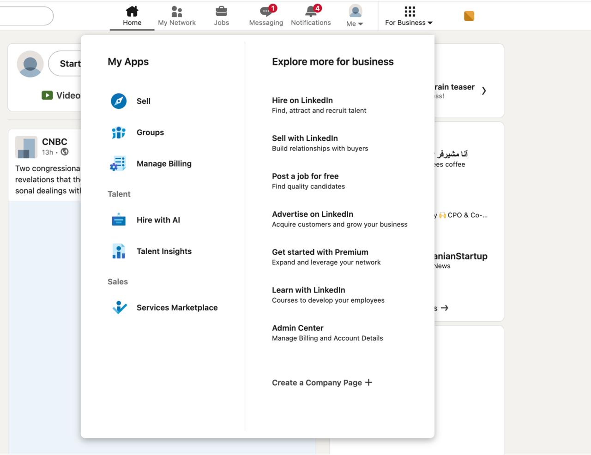Check the Notifications bell icon

[x=311, y=11]
